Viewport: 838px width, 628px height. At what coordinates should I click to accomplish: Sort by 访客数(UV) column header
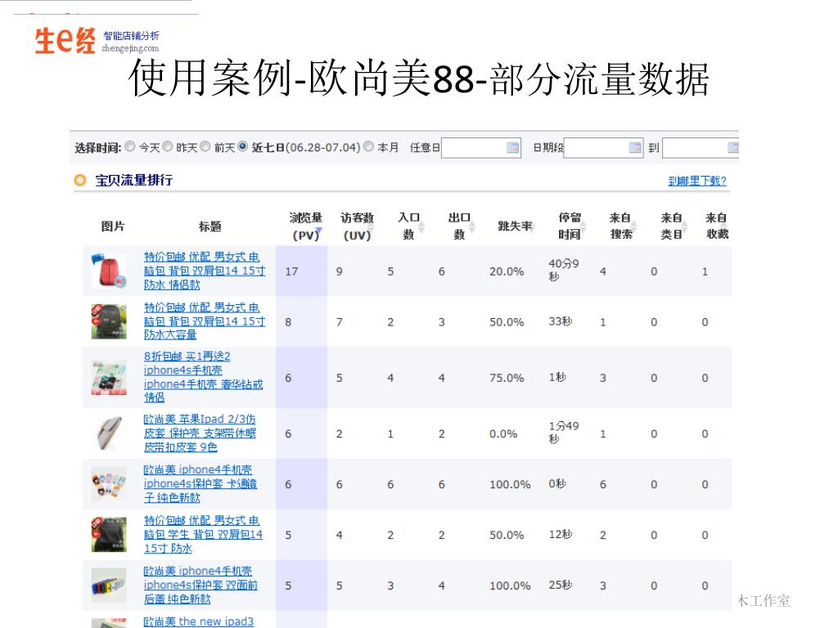point(358,226)
